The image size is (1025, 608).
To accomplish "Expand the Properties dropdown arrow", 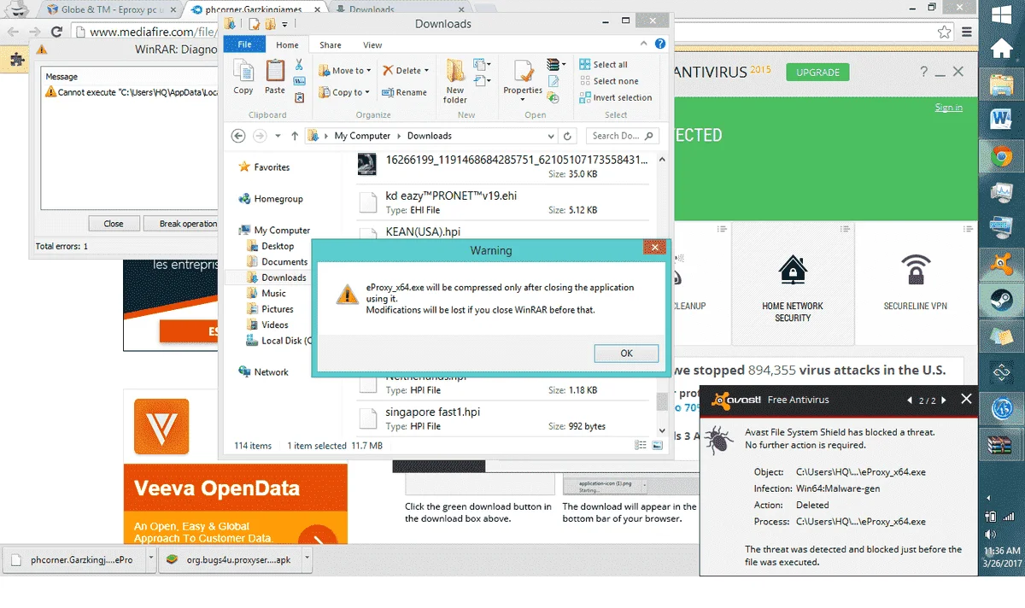I will (522, 101).
